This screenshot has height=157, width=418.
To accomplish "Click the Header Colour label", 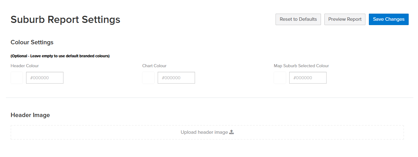I will [25, 66].
